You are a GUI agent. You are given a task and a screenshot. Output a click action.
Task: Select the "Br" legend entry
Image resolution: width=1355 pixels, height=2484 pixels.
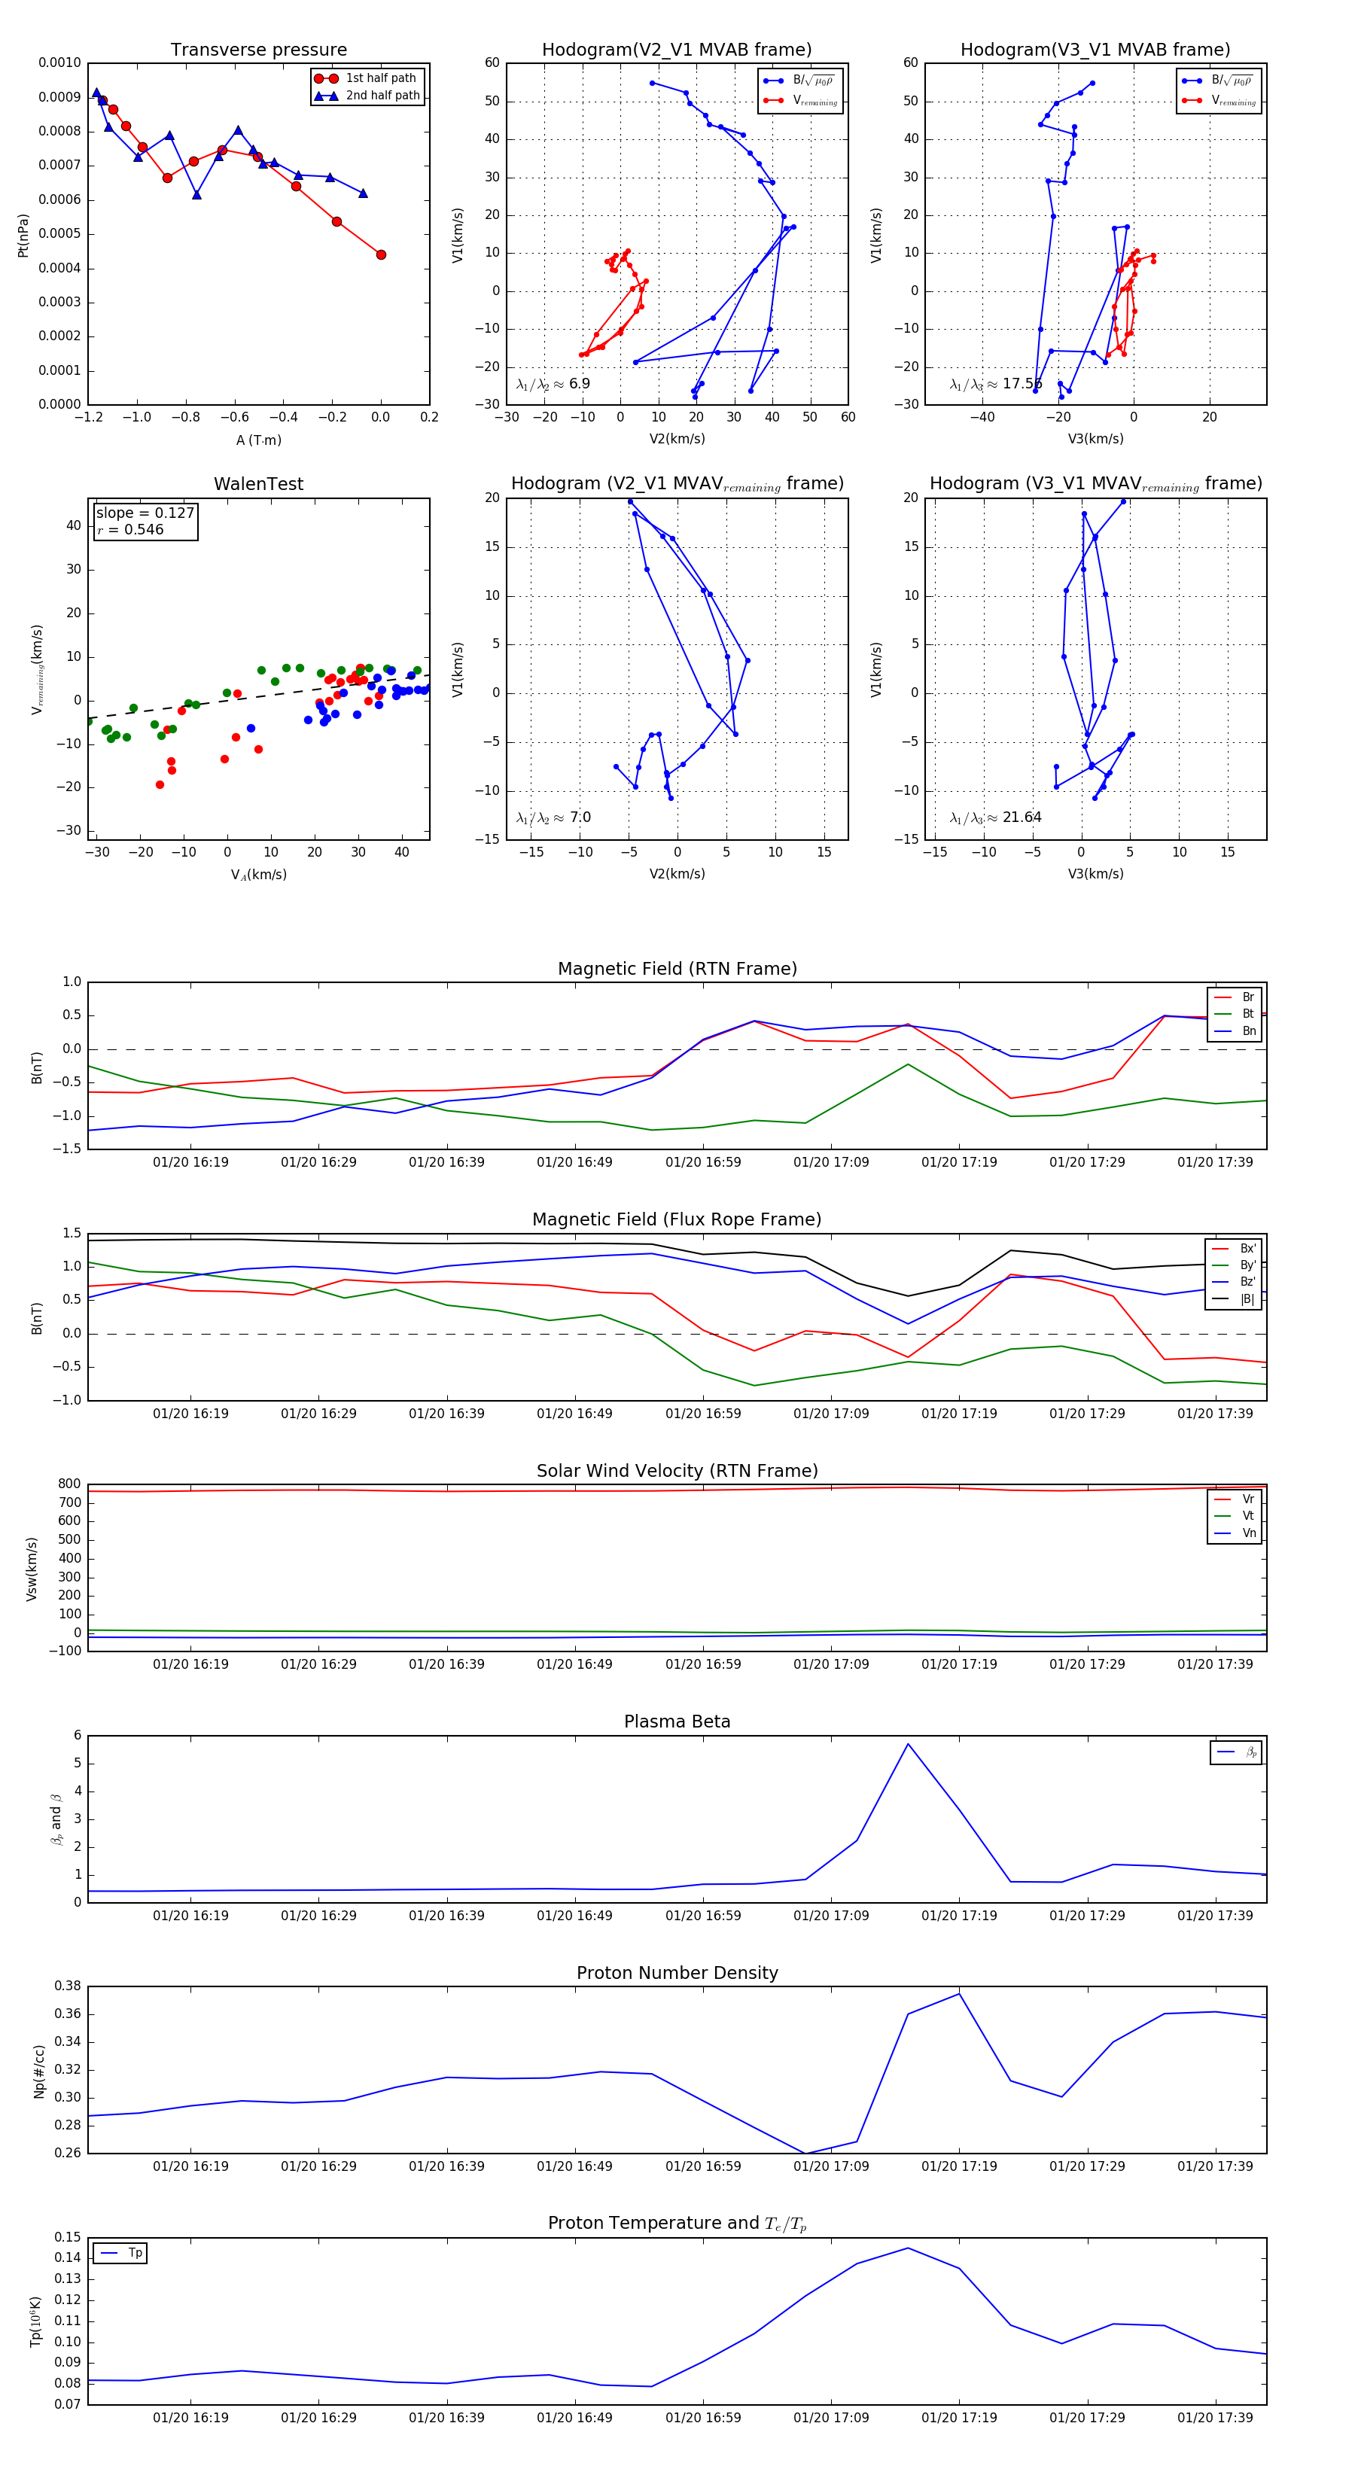click(x=1235, y=997)
